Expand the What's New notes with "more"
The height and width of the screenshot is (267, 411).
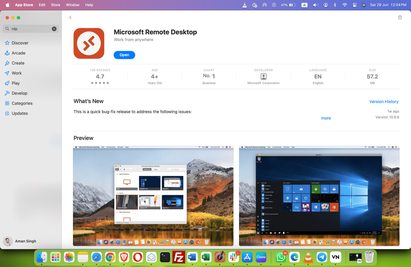tap(326, 118)
